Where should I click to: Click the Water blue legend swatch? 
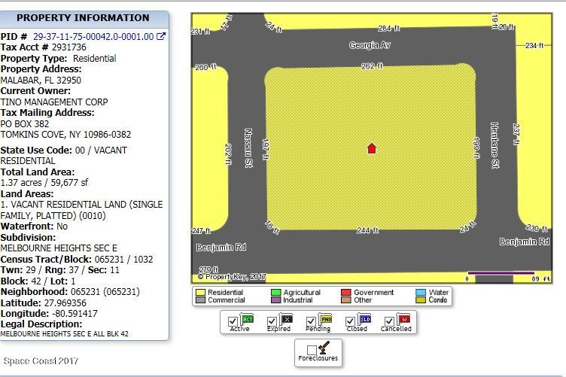421,292
